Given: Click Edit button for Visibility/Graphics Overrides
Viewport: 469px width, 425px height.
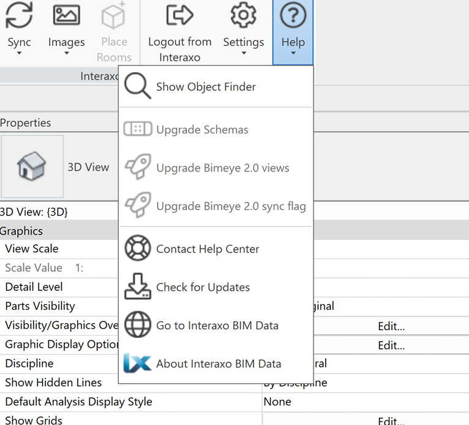Looking at the screenshot, I should 391,326.
